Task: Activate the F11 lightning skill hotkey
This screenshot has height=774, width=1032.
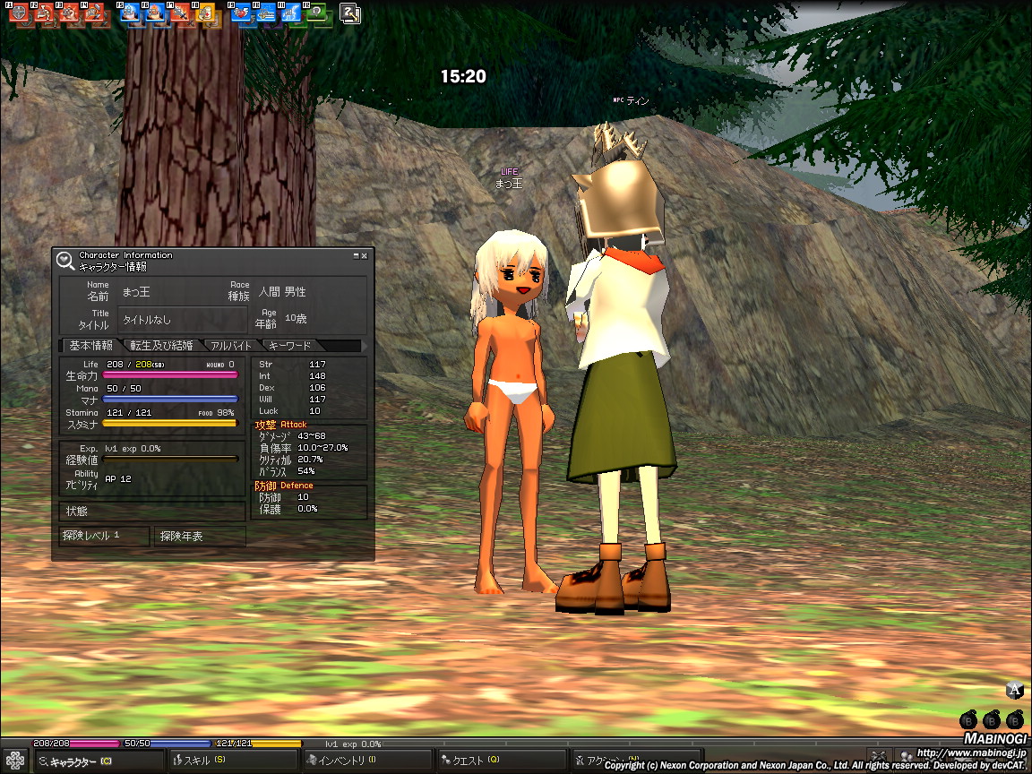Action: [291, 13]
